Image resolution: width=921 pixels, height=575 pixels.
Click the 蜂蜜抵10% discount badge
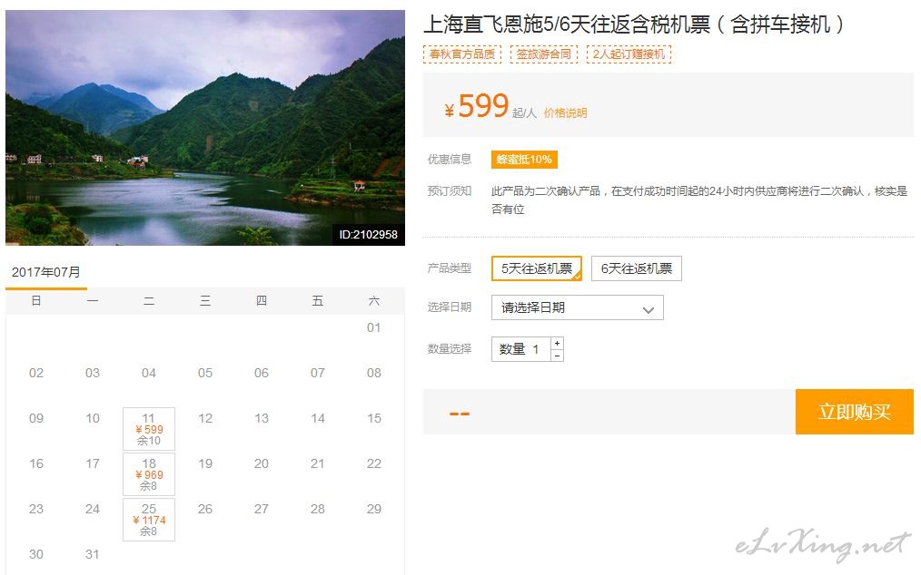click(x=524, y=160)
